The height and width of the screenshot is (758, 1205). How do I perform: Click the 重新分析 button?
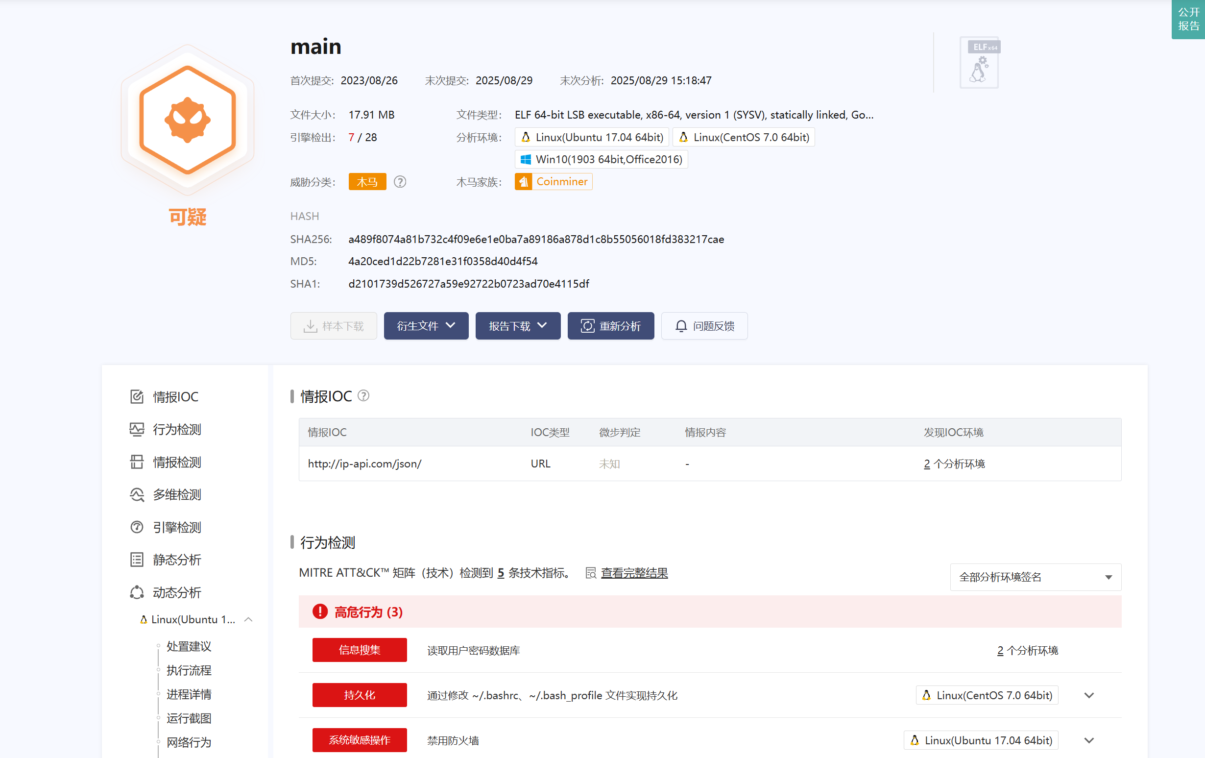pyautogui.click(x=610, y=326)
